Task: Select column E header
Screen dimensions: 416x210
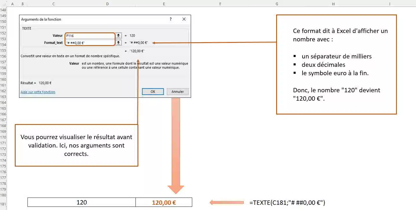Action: click(x=164, y=4)
